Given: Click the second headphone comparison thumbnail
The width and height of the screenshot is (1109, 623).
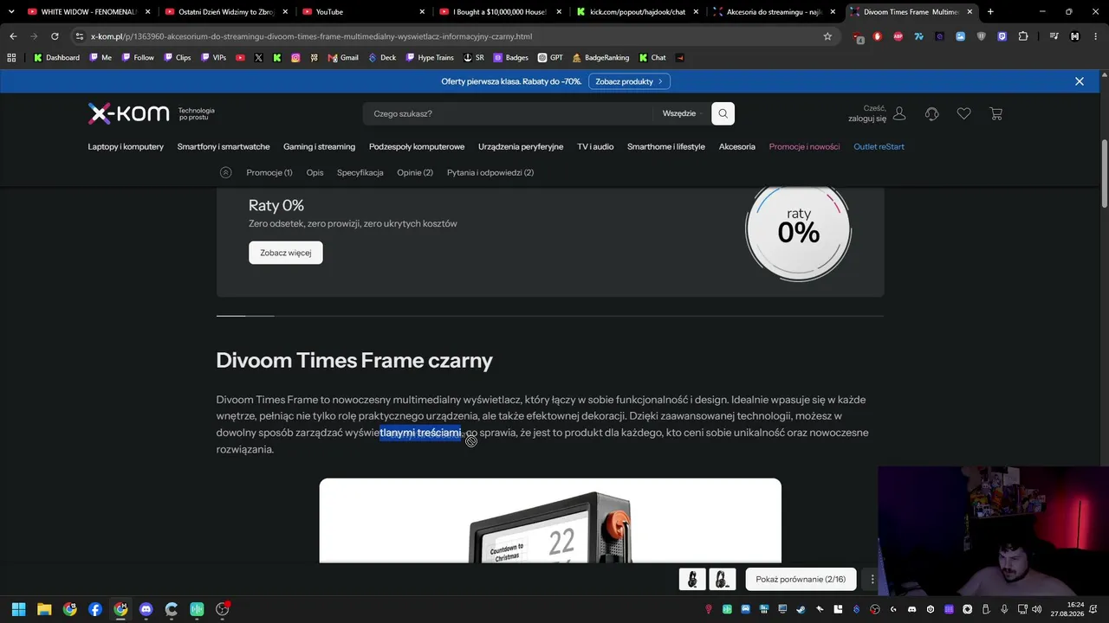Looking at the screenshot, I should click(x=723, y=579).
